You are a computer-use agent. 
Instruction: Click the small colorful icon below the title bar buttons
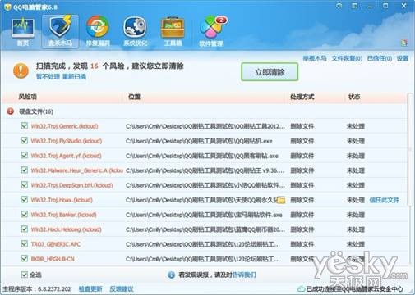tap(404, 43)
